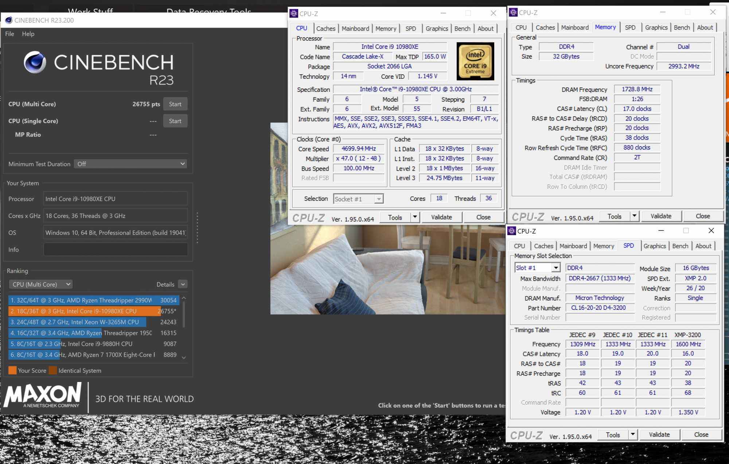The width and height of the screenshot is (729, 464).
Task: Open the Tools dropdown arrow in CPU window
Action: (x=415, y=217)
